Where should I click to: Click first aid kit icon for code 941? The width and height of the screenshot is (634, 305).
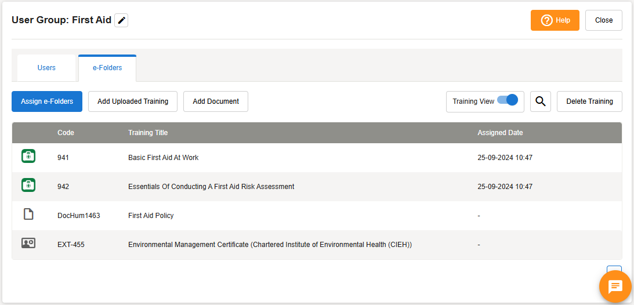click(28, 156)
